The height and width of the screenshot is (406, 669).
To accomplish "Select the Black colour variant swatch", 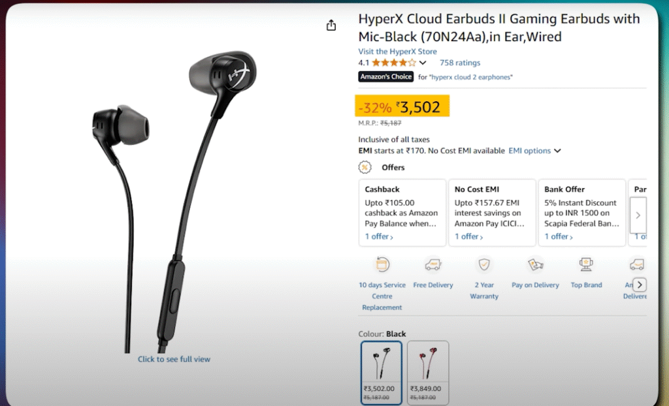I will (x=382, y=372).
